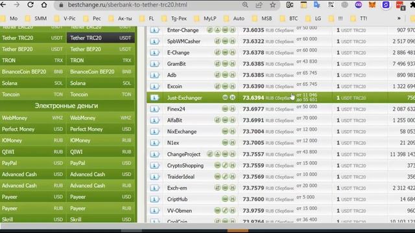
Task: Open the AlfaBit exchanger link
Action: pos(174,120)
